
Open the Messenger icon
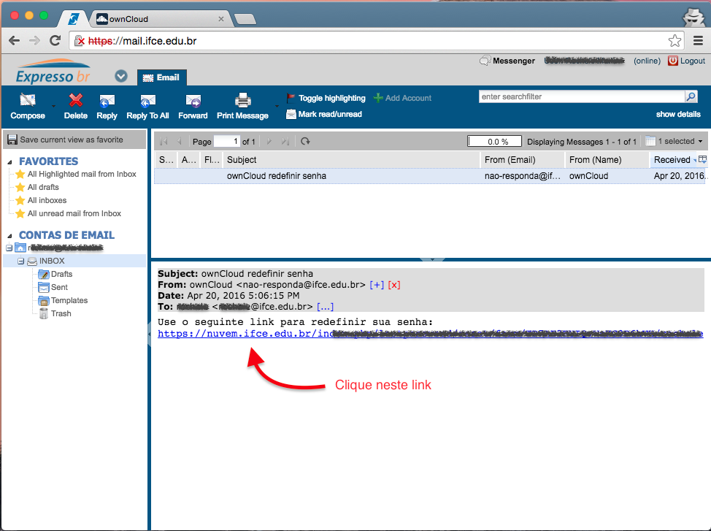(485, 61)
